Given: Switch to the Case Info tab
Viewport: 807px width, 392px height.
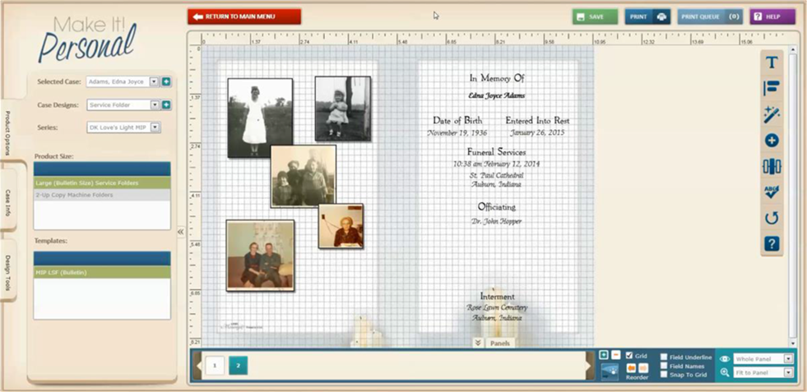Looking at the screenshot, I should [x=8, y=202].
